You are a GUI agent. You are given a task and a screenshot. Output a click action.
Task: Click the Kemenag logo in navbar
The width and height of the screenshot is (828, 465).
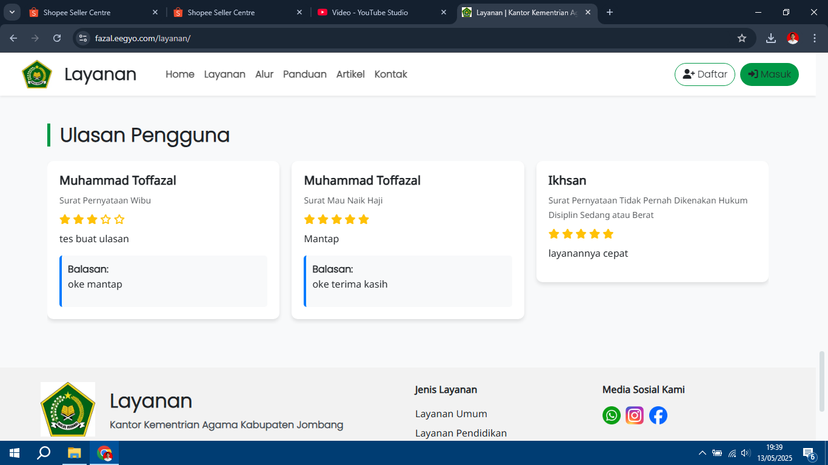[37, 74]
